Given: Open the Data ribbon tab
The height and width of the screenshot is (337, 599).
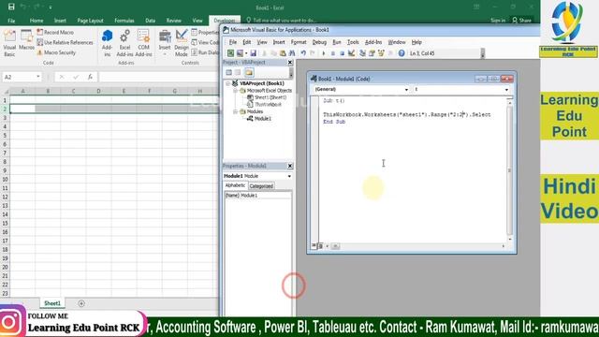Looking at the screenshot, I should click(150, 21).
